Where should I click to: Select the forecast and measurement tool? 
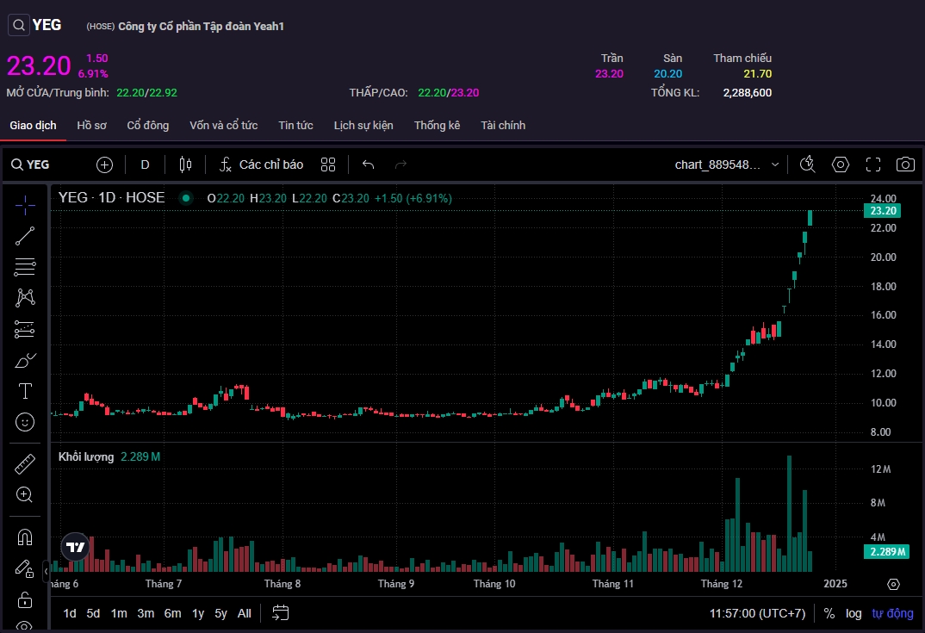25,329
